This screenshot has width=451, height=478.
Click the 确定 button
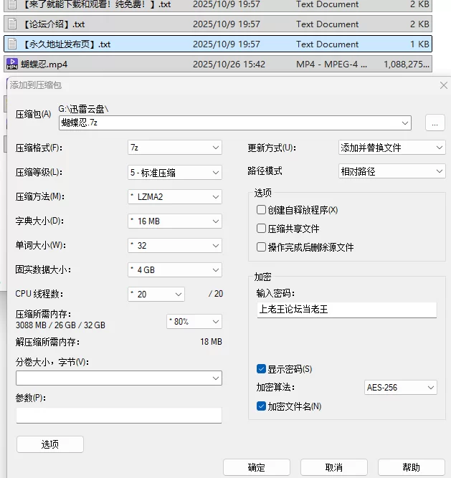point(257,467)
